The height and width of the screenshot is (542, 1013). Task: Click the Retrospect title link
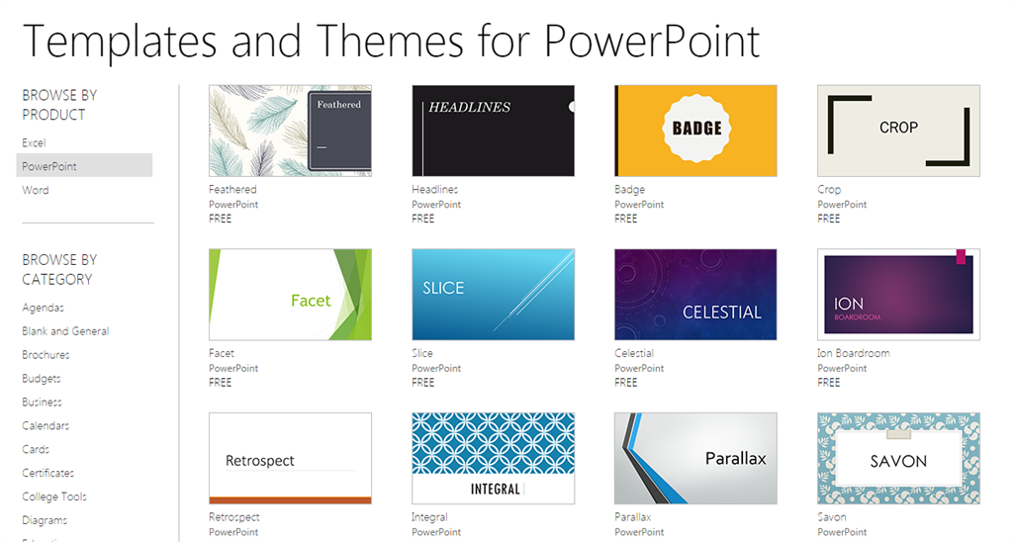pos(233,517)
